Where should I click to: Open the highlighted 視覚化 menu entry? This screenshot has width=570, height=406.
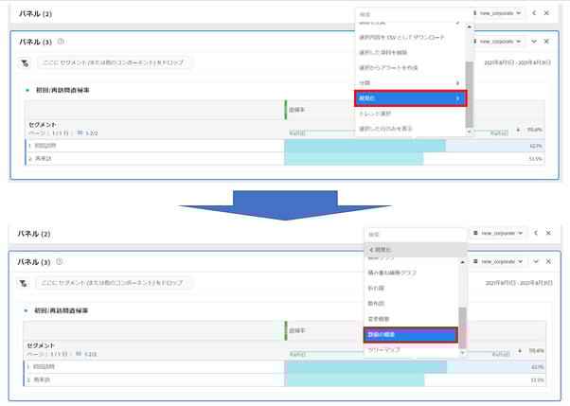click(x=411, y=98)
